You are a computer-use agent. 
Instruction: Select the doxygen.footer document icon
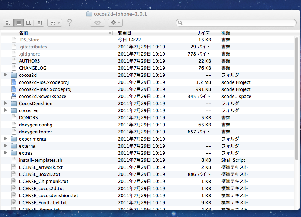[x=14, y=132]
